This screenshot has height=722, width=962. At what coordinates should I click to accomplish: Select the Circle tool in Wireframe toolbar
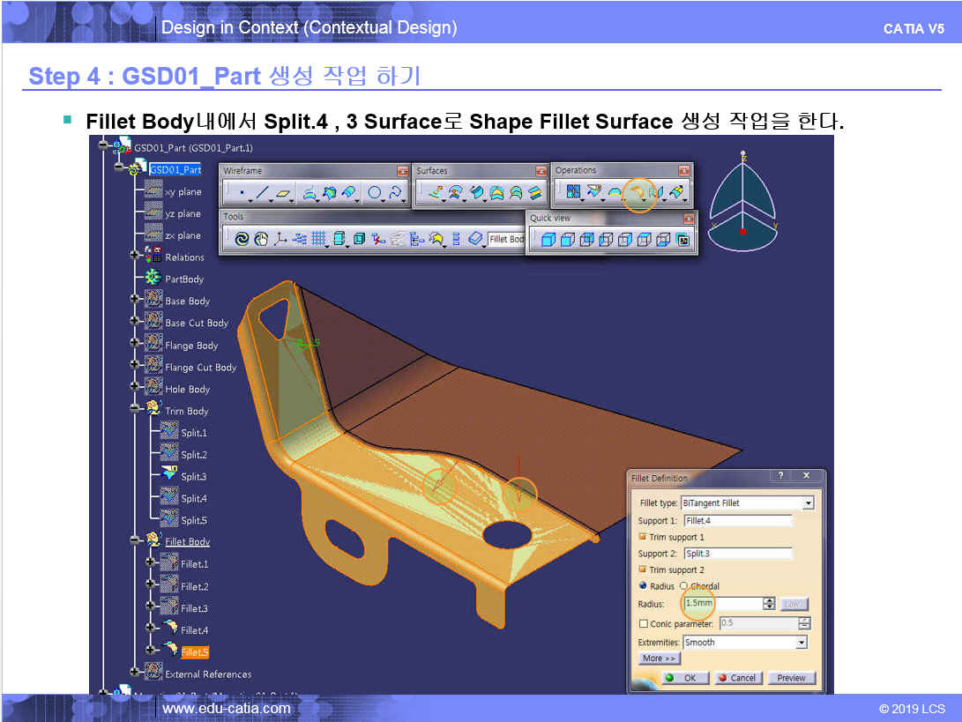pos(374,193)
